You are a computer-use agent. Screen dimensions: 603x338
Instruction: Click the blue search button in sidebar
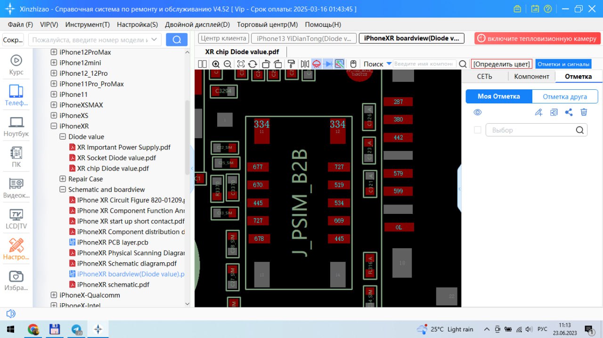coord(177,40)
